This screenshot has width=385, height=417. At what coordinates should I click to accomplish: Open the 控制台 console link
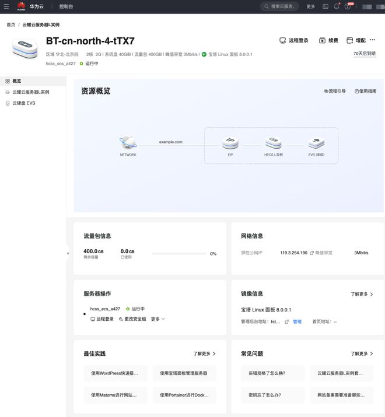click(66, 6)
